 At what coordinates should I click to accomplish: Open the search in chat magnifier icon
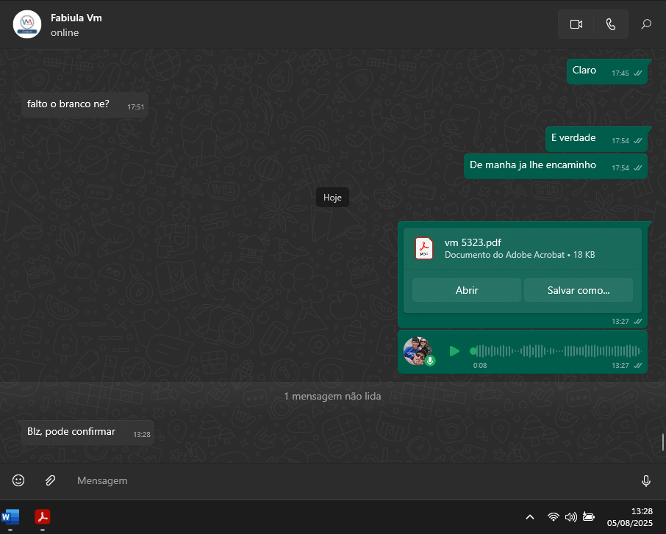click(x=646, y=24)
